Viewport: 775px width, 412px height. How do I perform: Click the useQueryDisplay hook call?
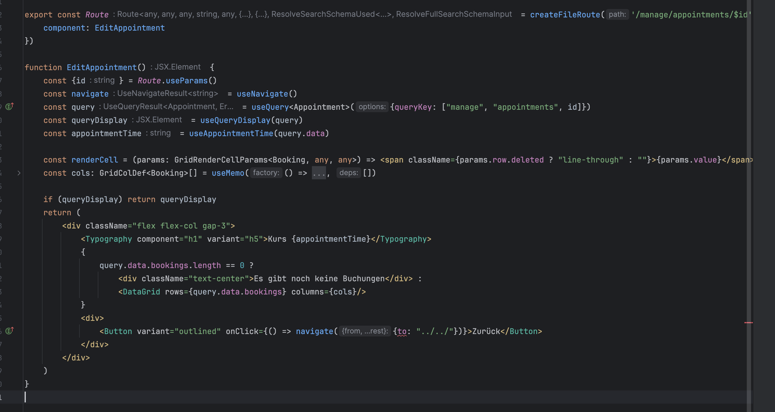[x=235, y=120]
